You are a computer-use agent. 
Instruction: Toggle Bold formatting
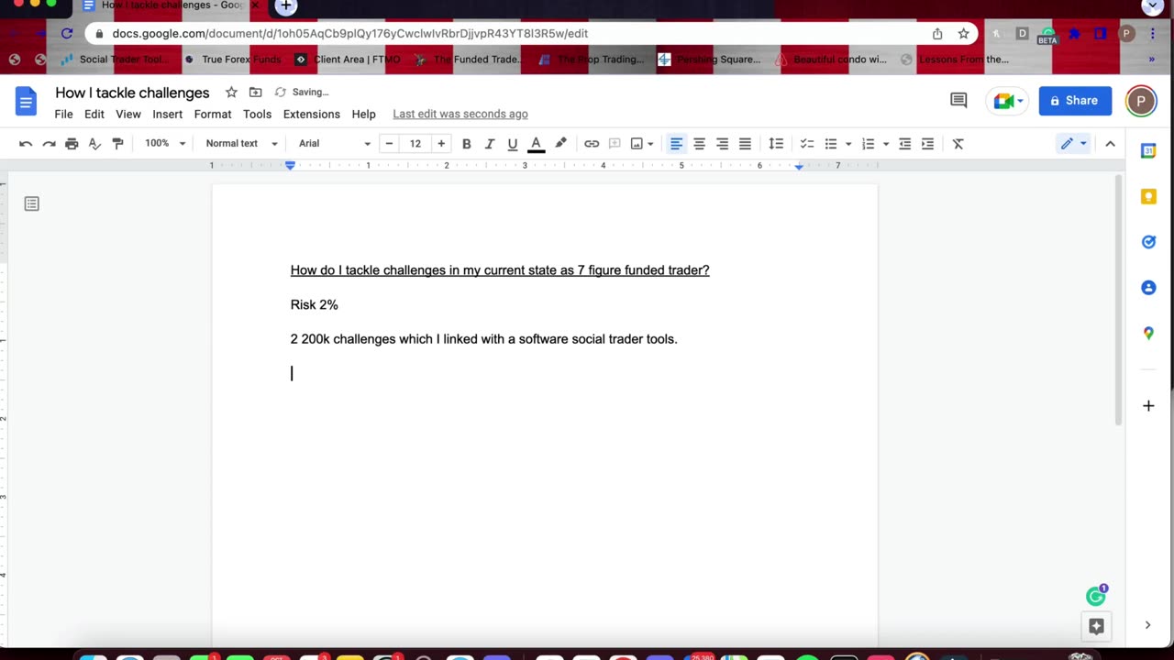tap(466, 144)
